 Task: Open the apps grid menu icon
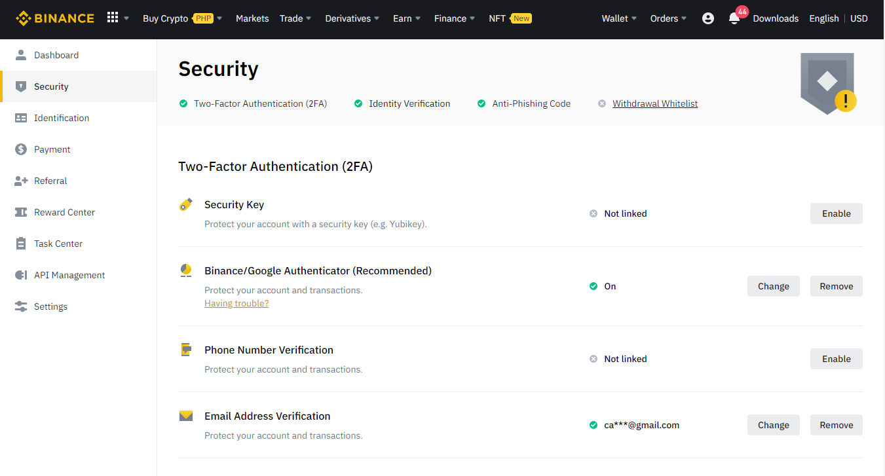pos(113,18)
